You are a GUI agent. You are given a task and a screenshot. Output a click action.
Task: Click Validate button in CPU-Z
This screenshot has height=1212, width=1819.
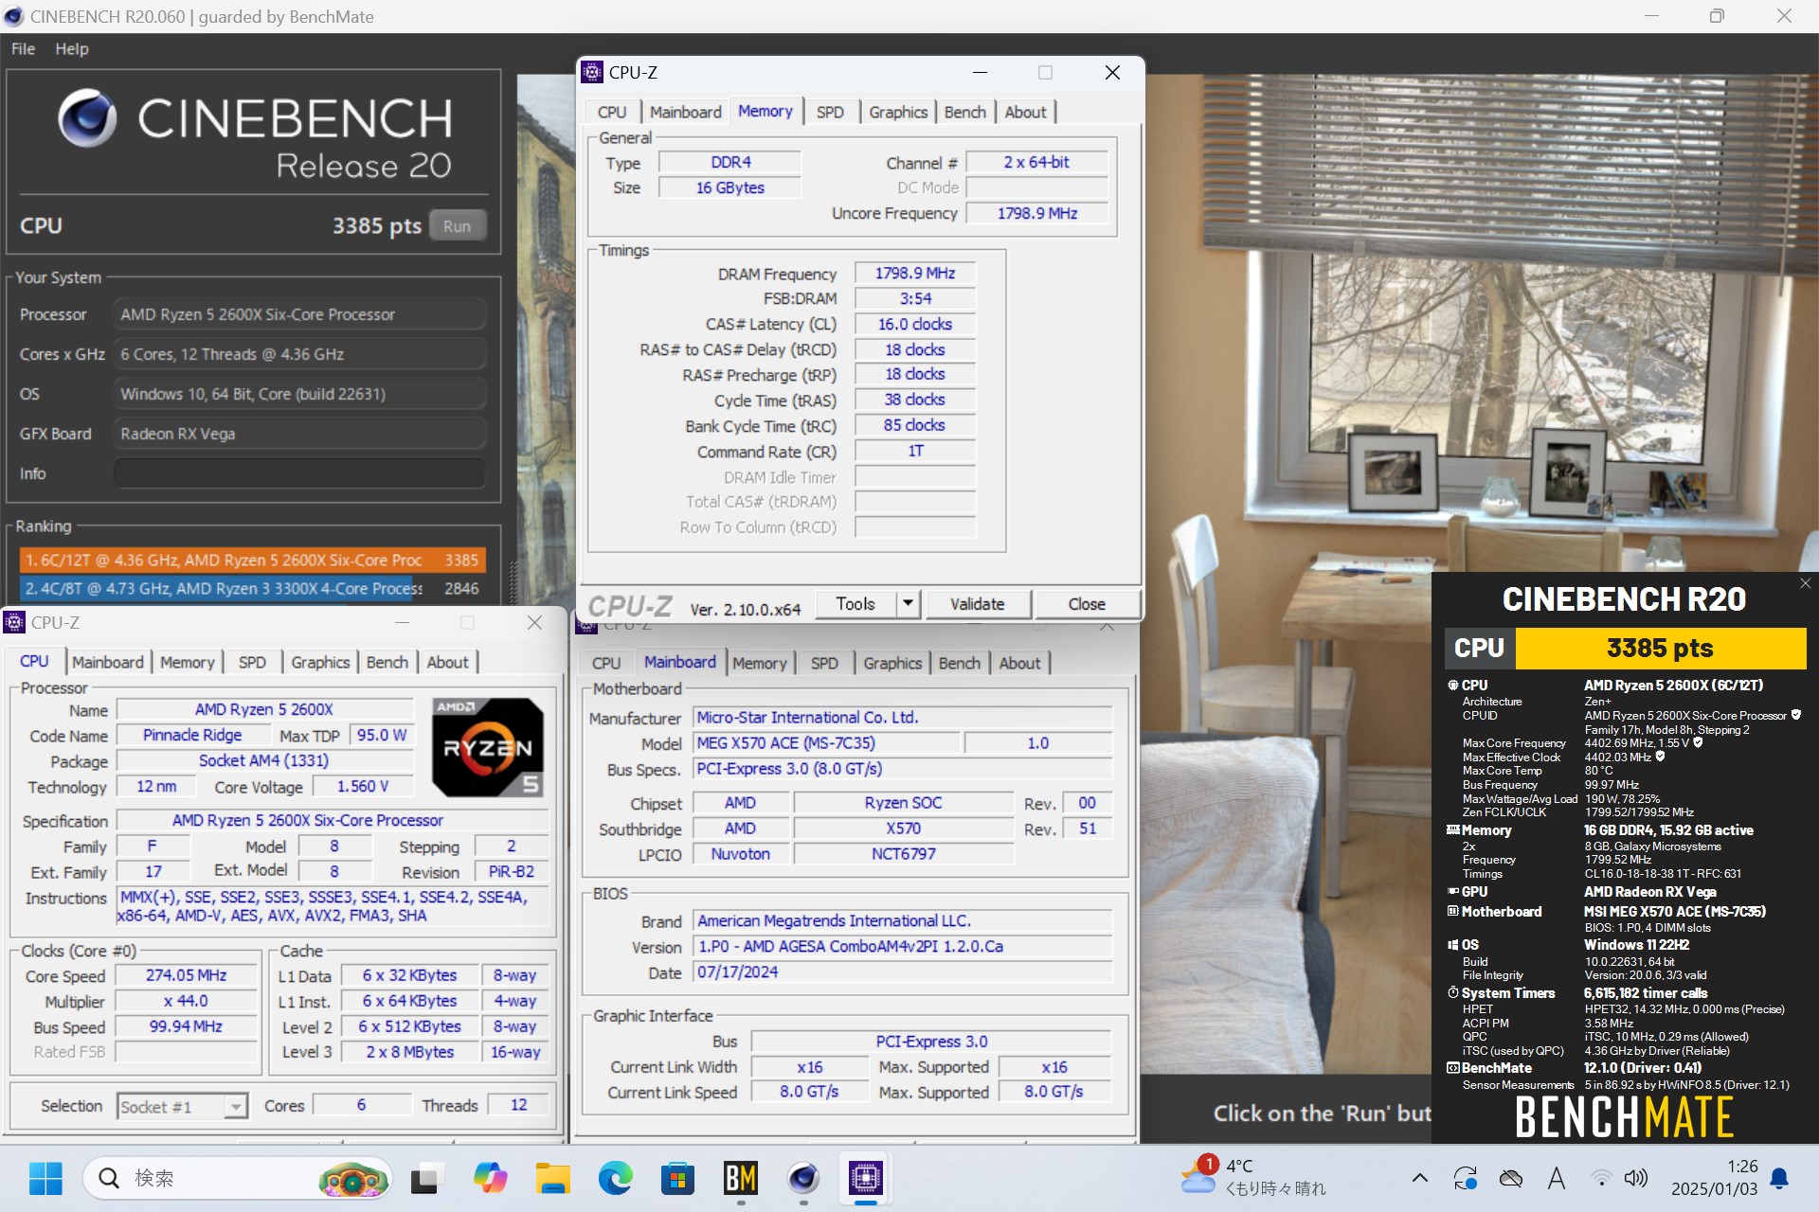click(x=978, y=604)
